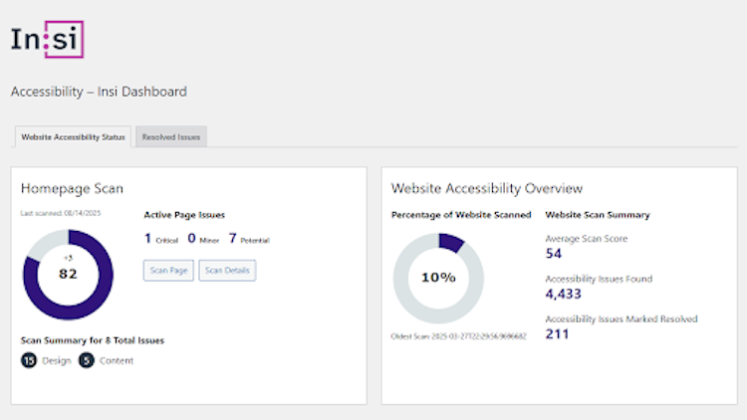The height and width of the screenshot is (420, 747).
Task: Click the Content issues count badge
Action: click(86, 360)
